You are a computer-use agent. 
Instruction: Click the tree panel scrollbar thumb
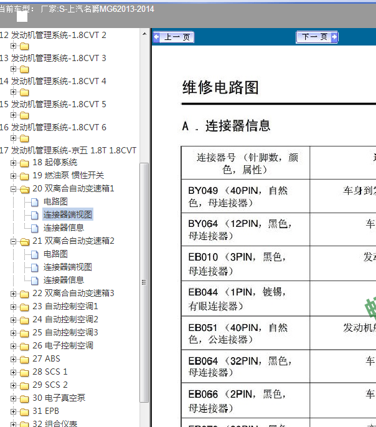click(x=144, y=282)
